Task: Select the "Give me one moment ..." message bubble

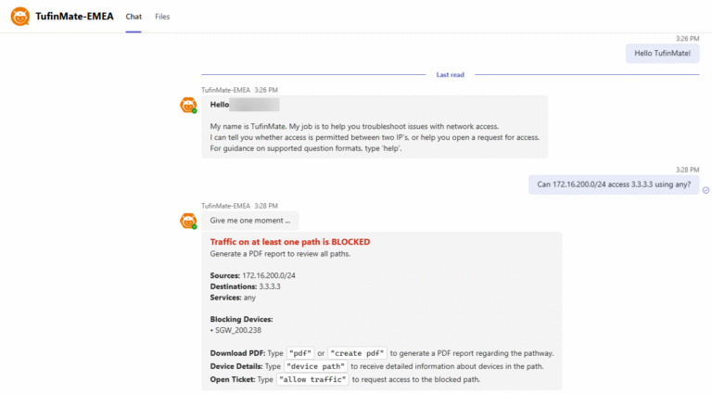Action: (x=249, y=221)
